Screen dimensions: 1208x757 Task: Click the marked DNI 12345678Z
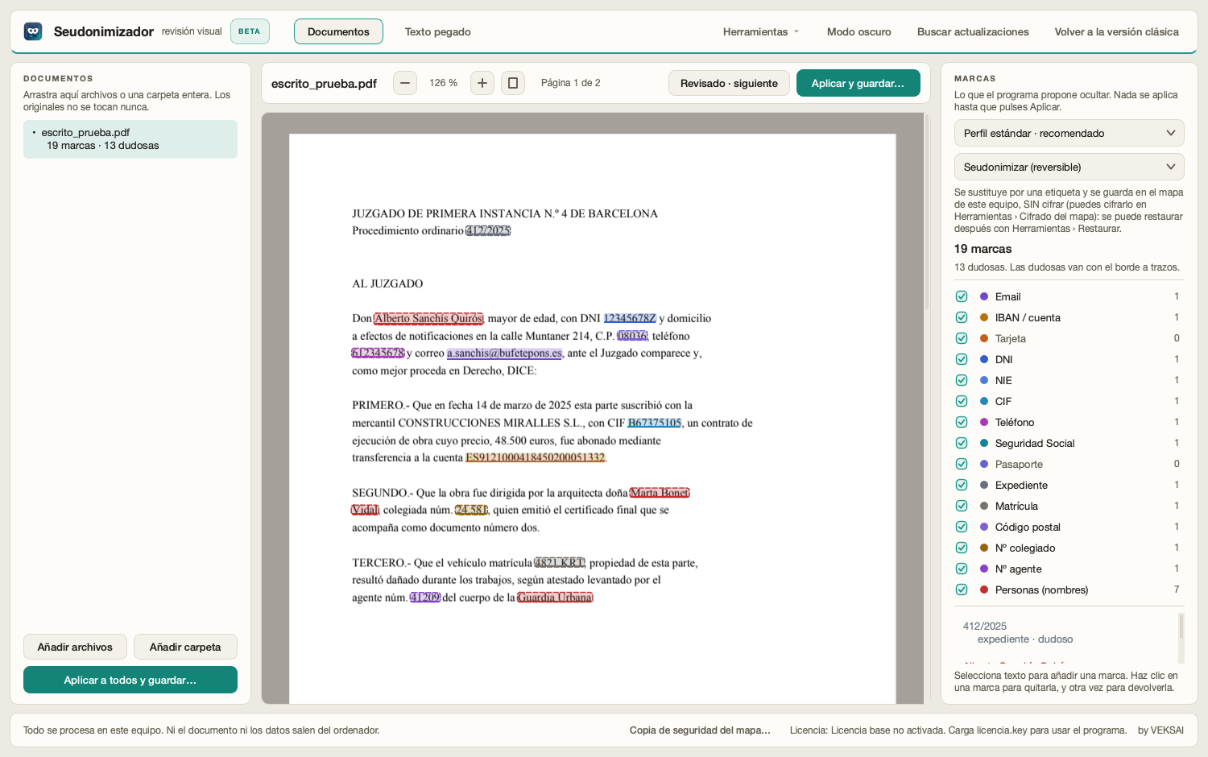(x=630, y=318)
